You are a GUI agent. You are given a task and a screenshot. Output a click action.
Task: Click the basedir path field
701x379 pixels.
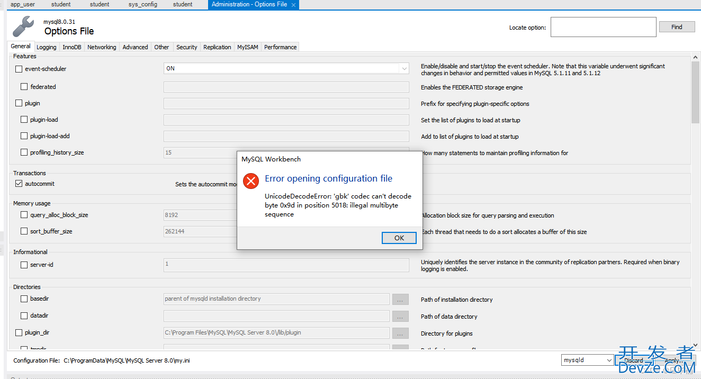tap(276, 299)
